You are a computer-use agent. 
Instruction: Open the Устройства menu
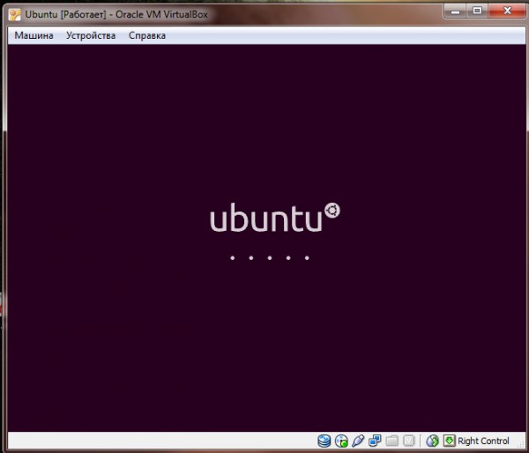(x=91, y=35)
